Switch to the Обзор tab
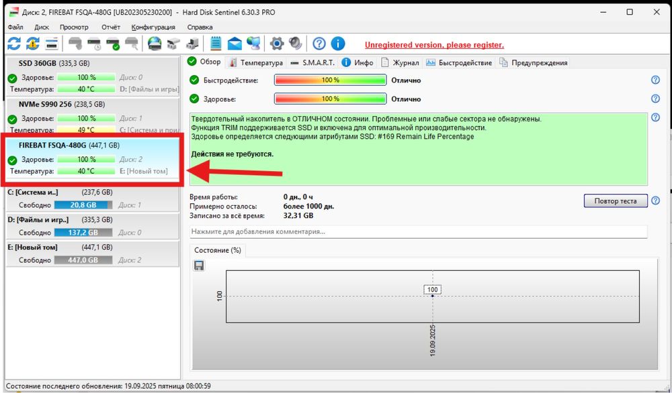Image resolution: width=672 pixels, height=393 pixels. pos(204,62)
